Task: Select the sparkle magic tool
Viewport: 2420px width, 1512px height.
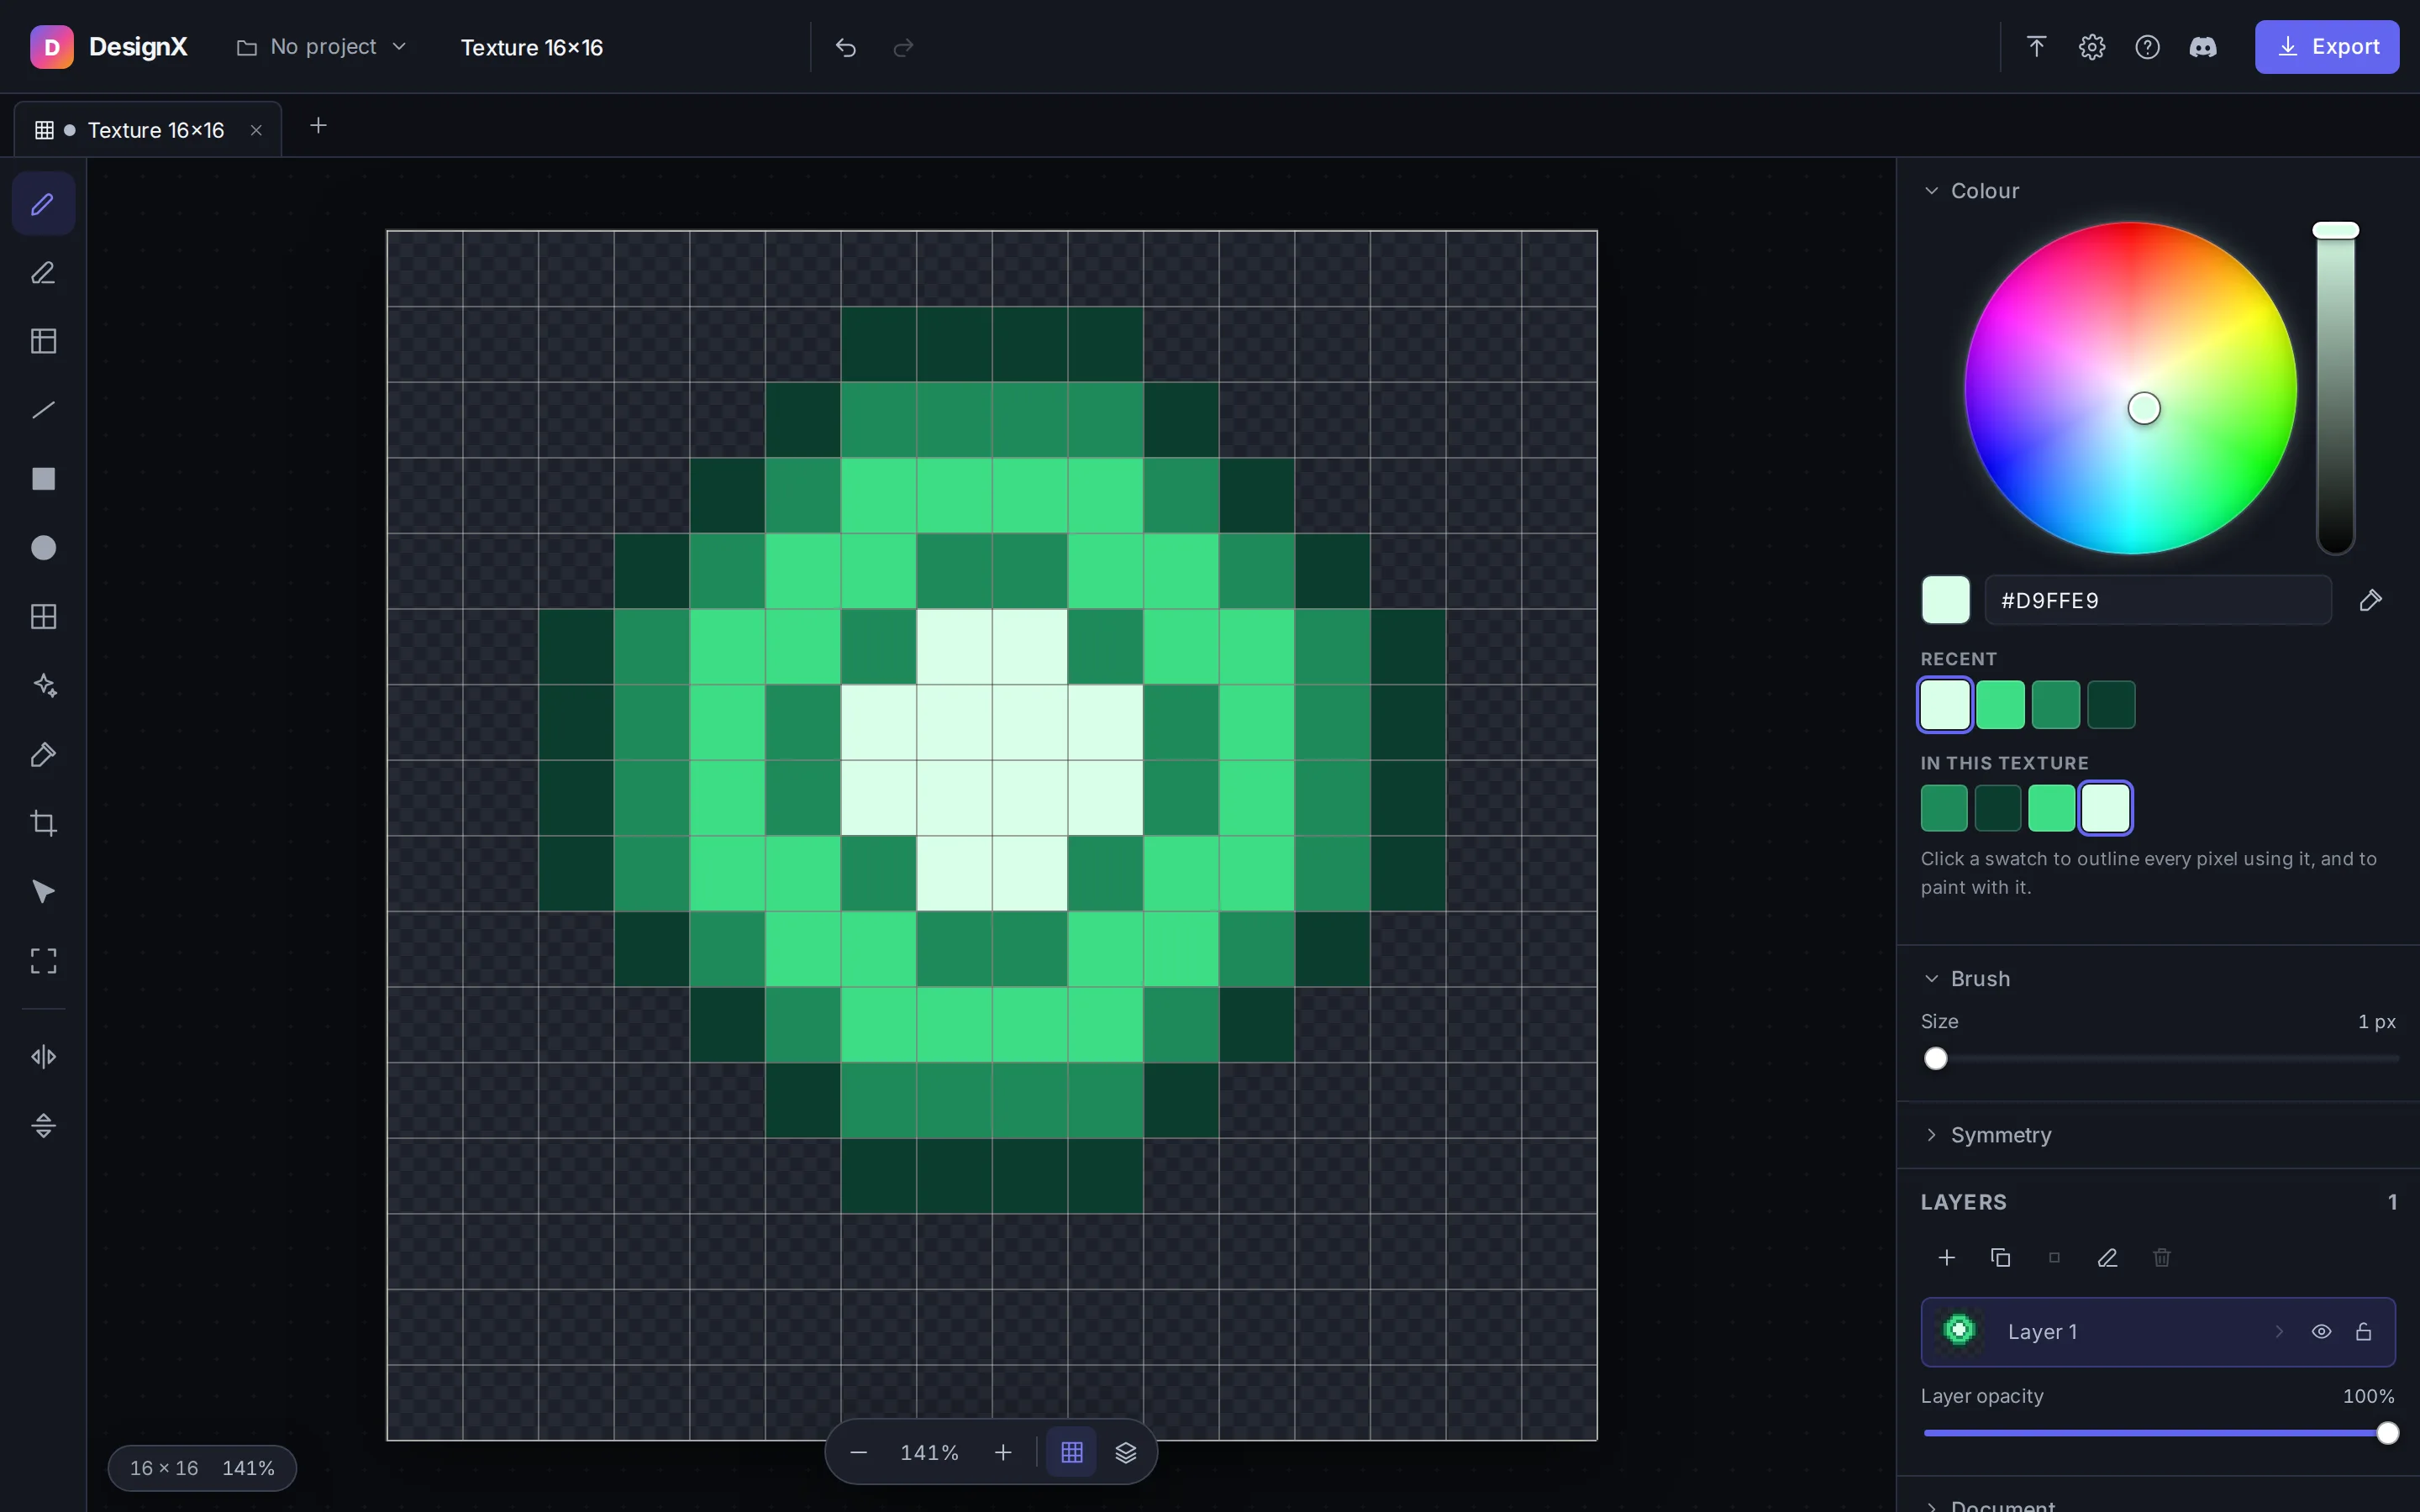Action: coord(43,685)
